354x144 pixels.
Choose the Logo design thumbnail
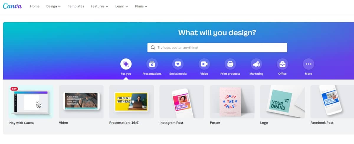[282, 102]
